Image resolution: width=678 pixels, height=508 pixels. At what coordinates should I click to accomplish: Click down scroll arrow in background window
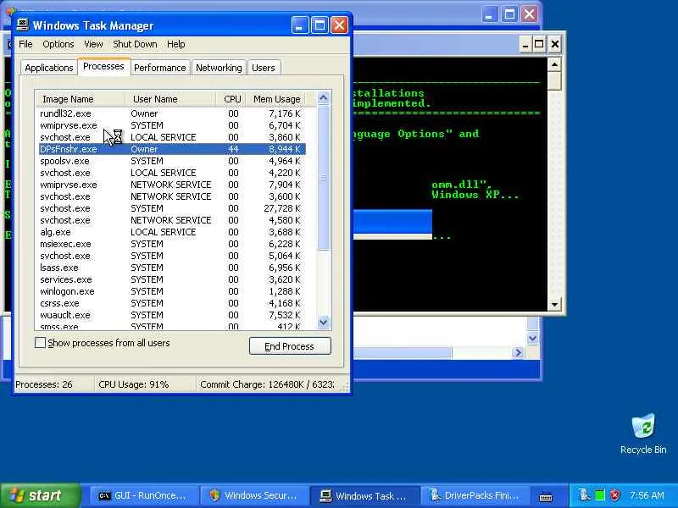(x=533, y=339)
